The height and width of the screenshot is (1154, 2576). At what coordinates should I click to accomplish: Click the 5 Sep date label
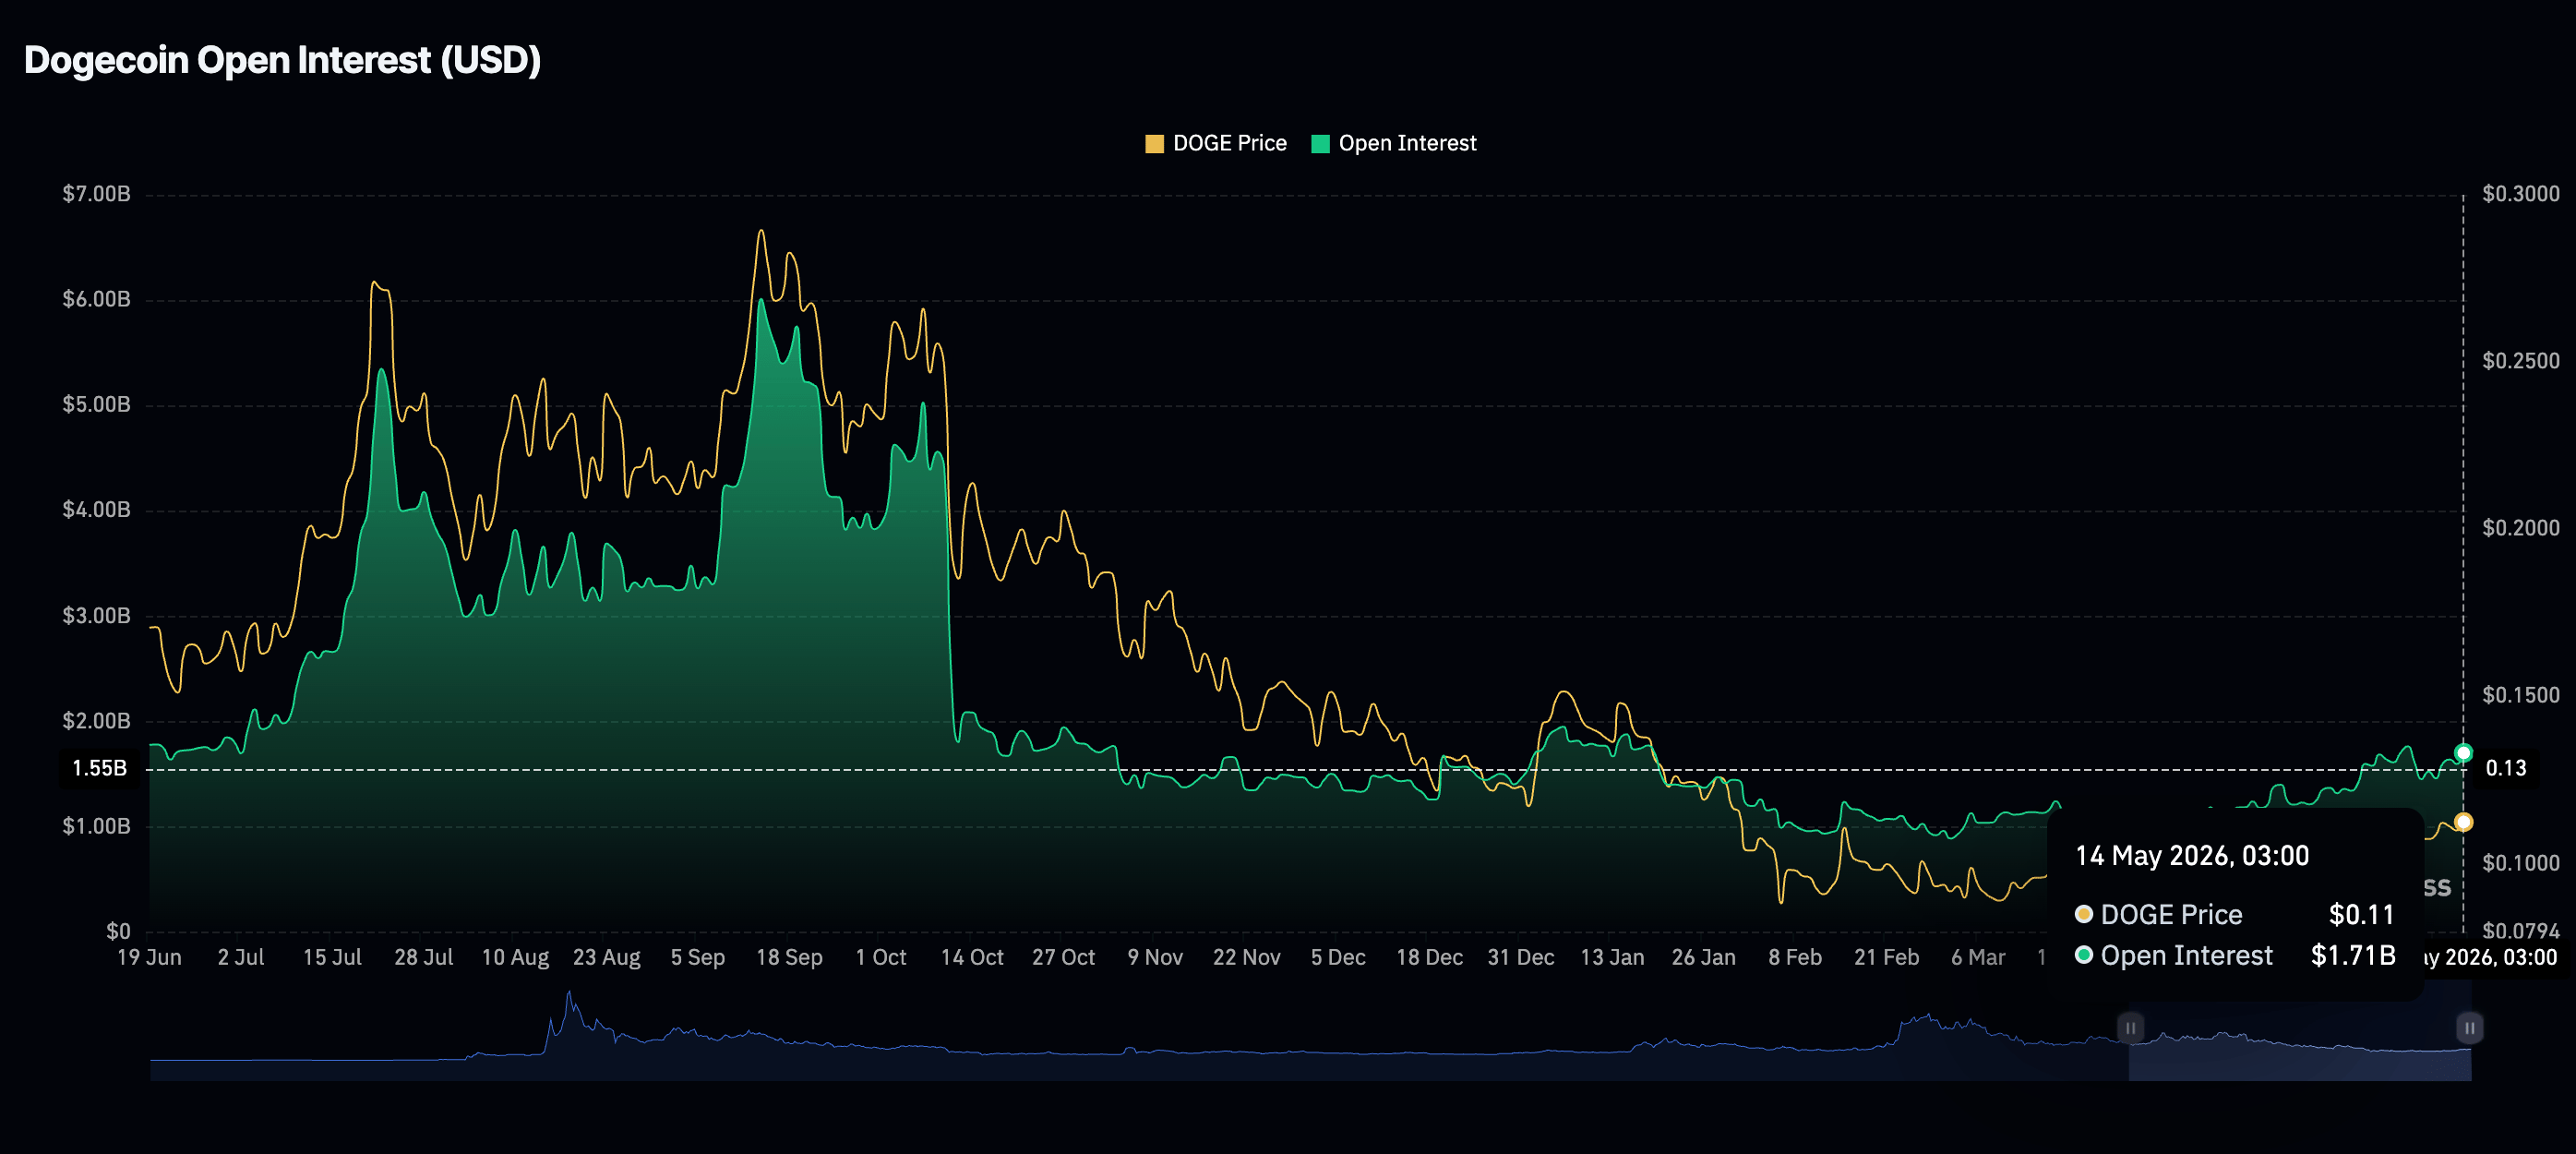click(x=698, y=957)
